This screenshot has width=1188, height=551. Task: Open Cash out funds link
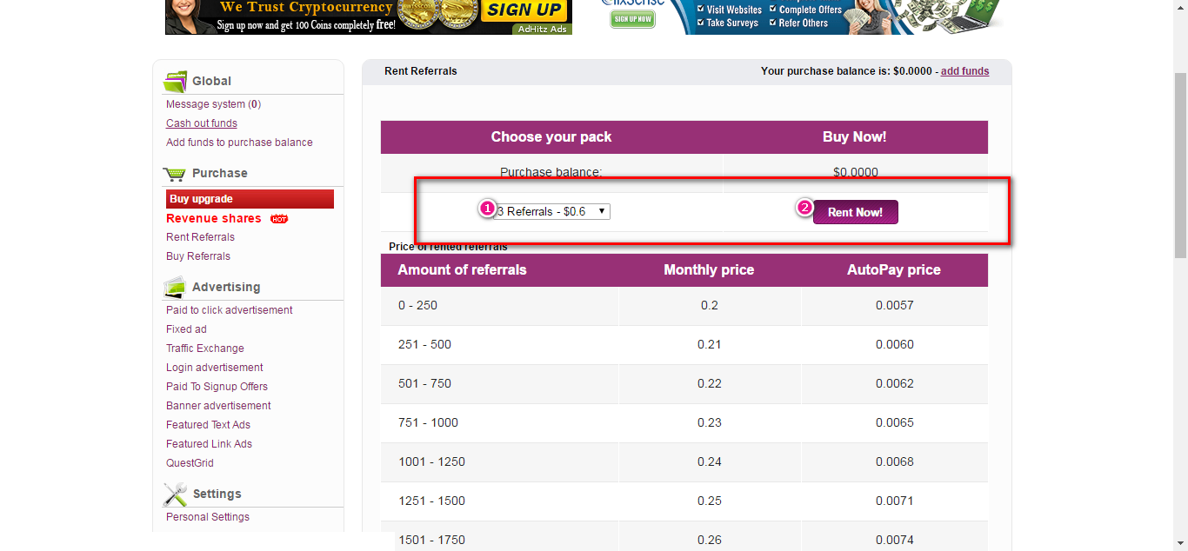(x=202, y=123)
